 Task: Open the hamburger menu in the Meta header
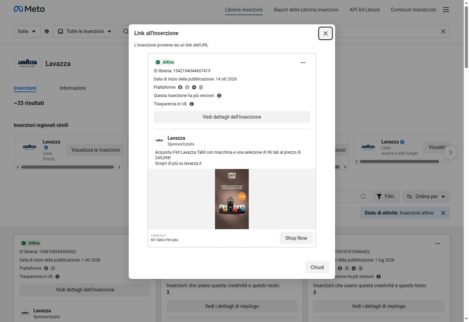[x=446, y=10]
